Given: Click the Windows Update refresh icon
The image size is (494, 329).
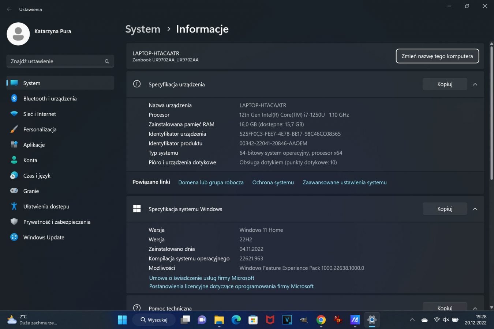Looking at the screenshot, I should coord(14,237).
